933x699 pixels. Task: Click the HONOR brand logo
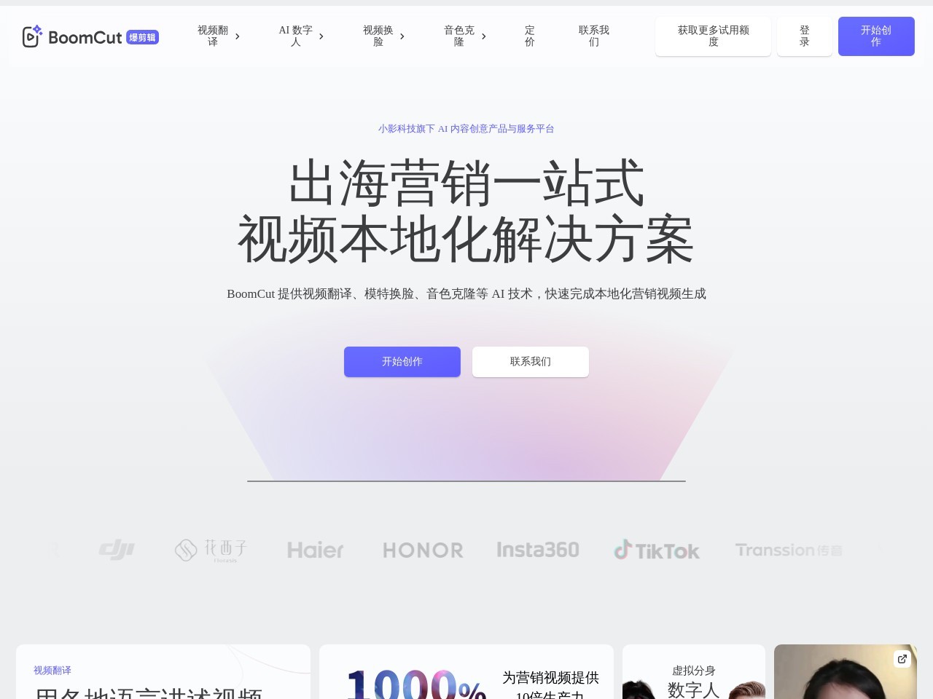[x=423, y=550]
